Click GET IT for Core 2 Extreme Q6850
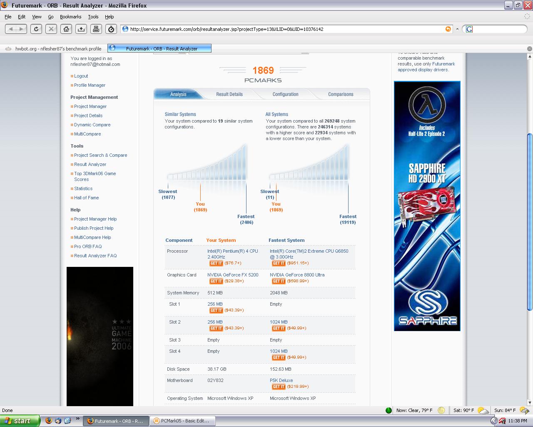Viewport: 533px width, 427px height. point(279,264)
